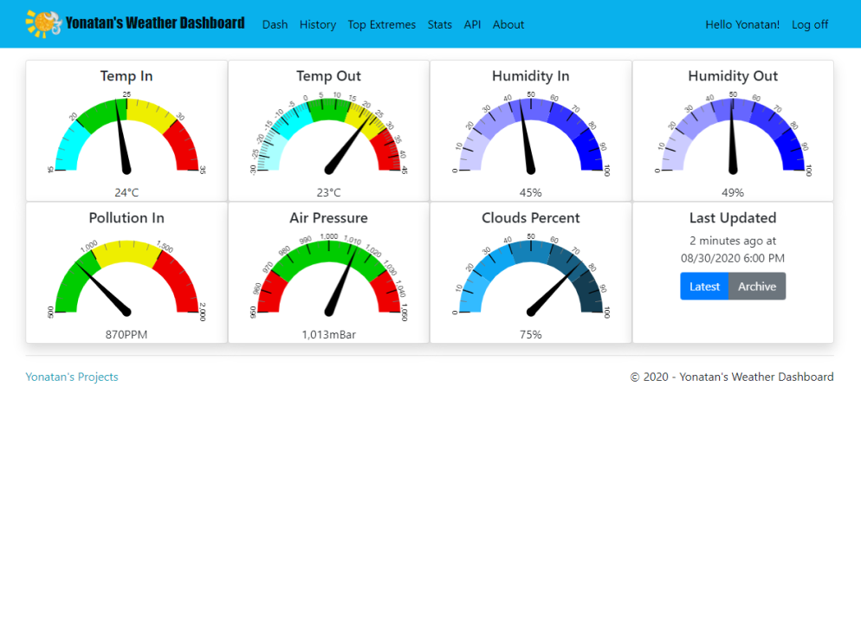861x619 pixels.
Task: Click Hello Yonatan! account link
Action: (x=742, y=25)
